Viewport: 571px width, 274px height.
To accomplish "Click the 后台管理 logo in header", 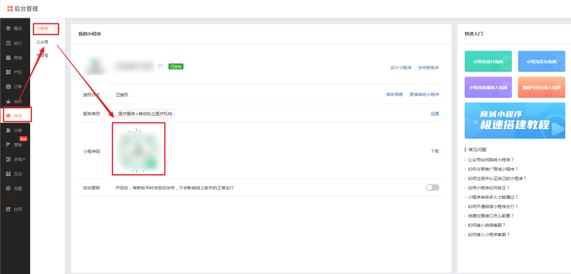I will click(22, 9).
